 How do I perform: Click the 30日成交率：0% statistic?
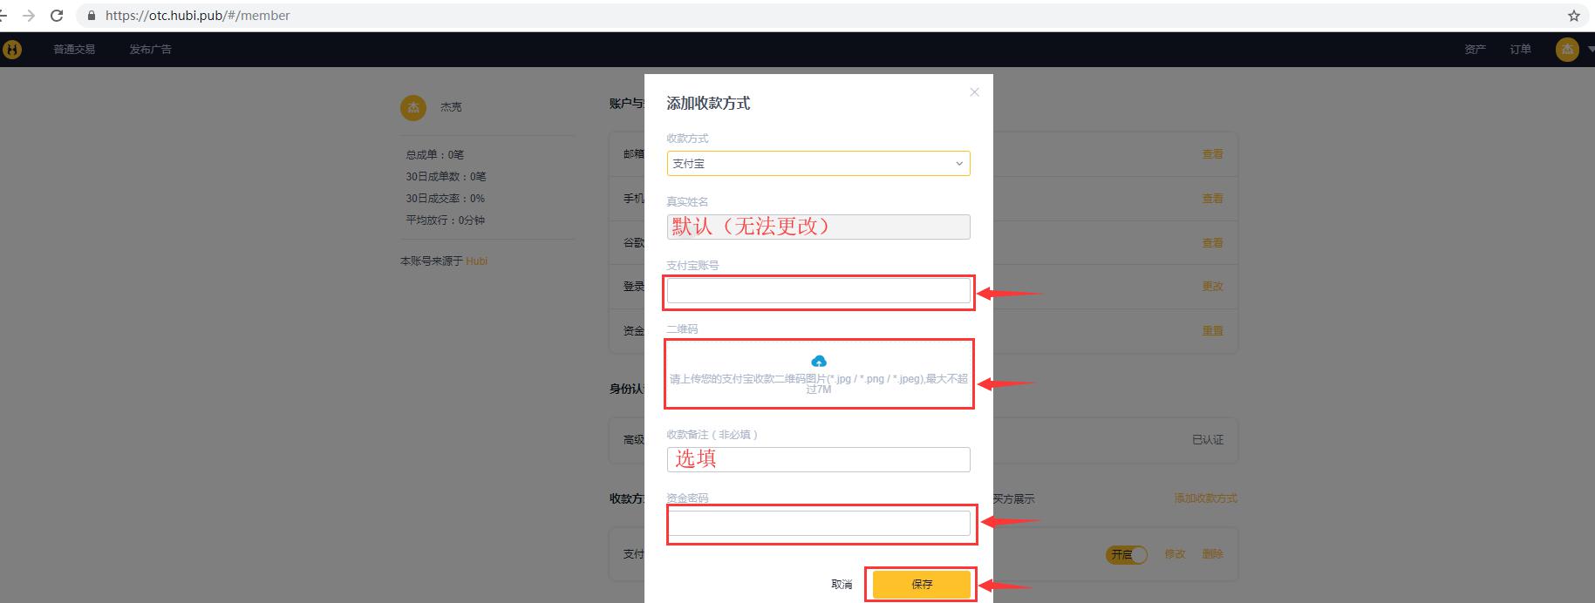click(445, 199)
